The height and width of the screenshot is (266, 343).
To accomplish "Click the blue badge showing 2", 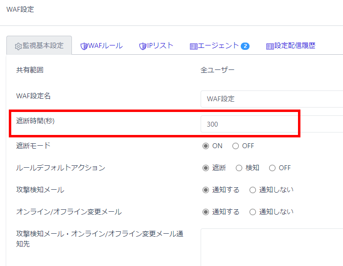I will (x=245, y=46).
